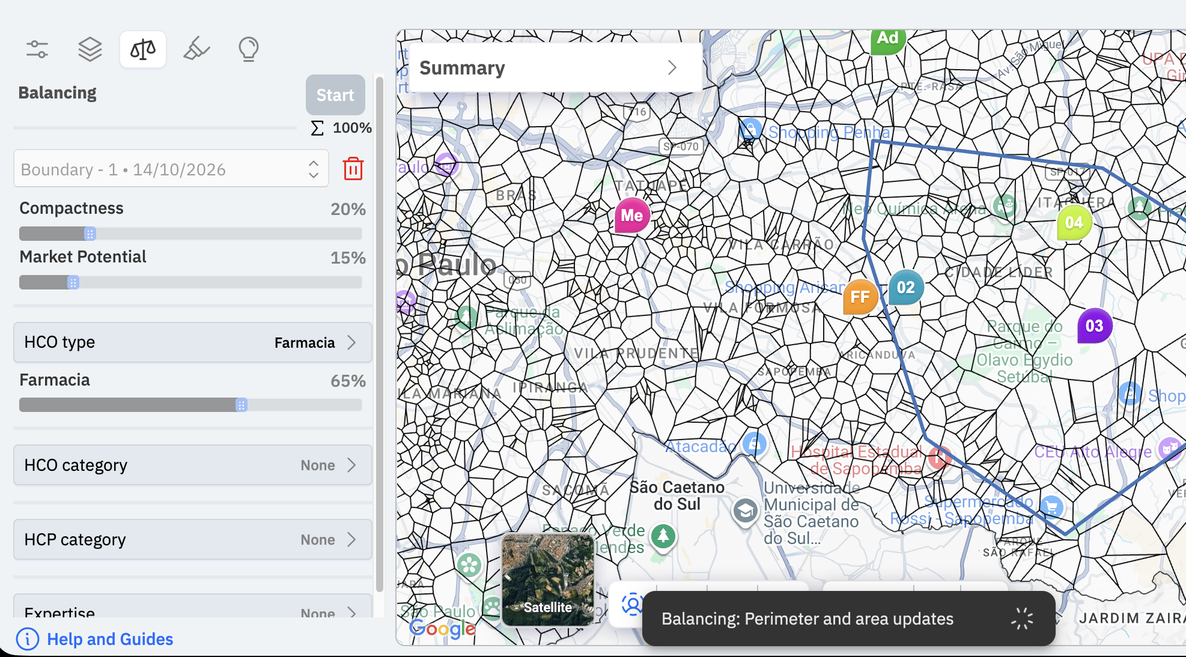
Task: Open Boundary - 1 selection dropdown
Action: [171, 169]
